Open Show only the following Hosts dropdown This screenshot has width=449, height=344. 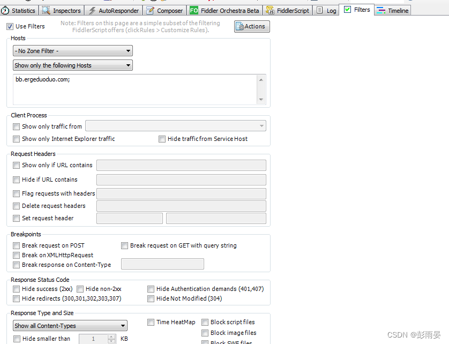73,65
